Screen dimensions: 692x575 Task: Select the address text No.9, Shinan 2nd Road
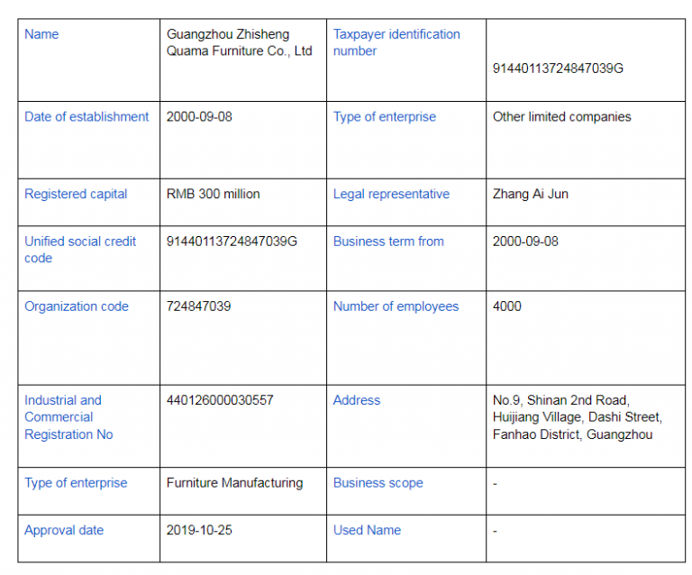[x=578, y=417]
